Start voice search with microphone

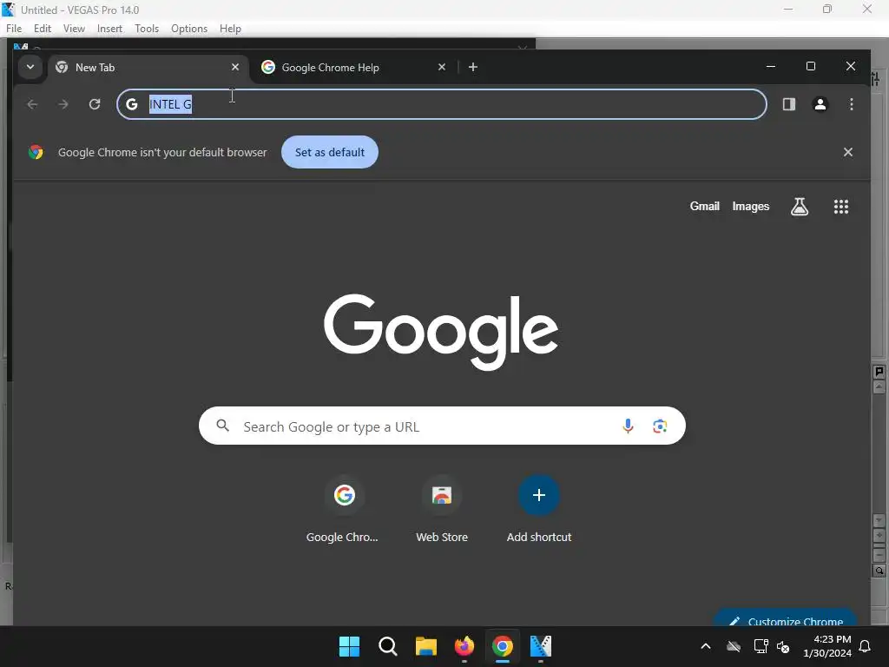(x=628, y=426)
